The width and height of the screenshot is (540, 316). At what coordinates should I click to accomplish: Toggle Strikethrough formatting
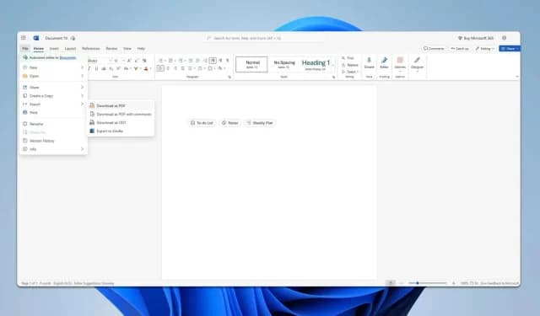click(x=104, y=68)
